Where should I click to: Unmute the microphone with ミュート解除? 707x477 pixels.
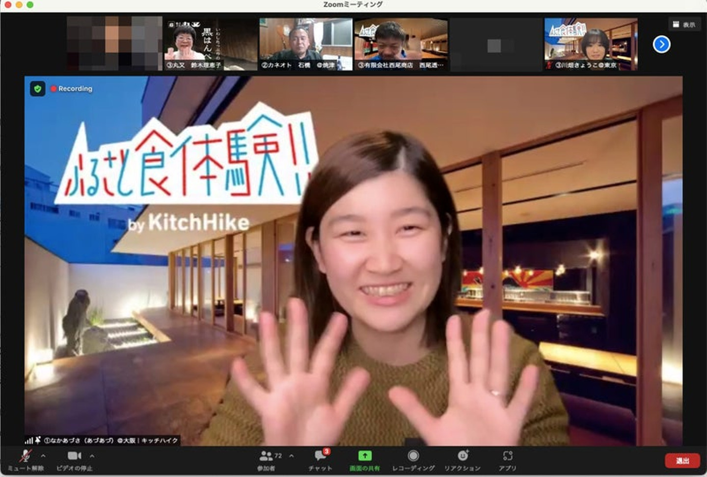click(26, 460)
